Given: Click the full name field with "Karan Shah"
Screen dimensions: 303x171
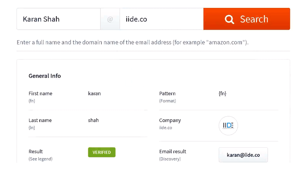Looking at the screenshot, I should pos(58,19).
